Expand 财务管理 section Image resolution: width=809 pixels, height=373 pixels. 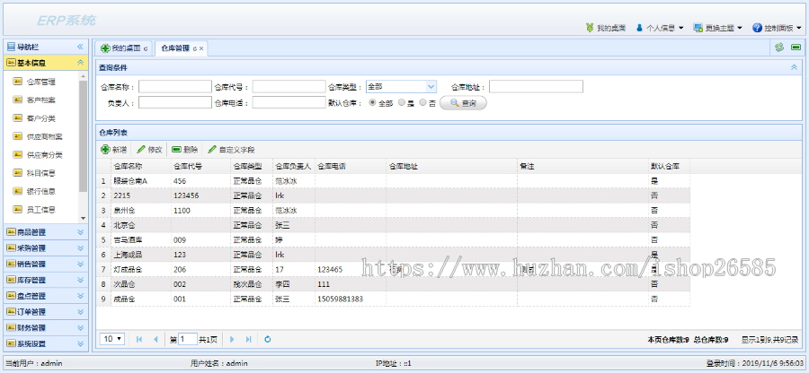(x=80, y=328)
